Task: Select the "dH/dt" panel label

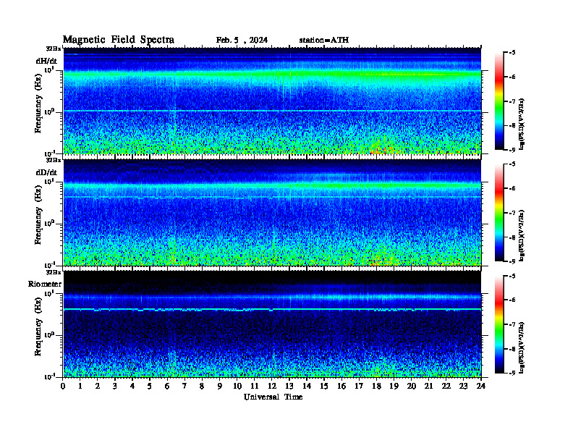Action: pyautogui.click(x=46, y=61)
